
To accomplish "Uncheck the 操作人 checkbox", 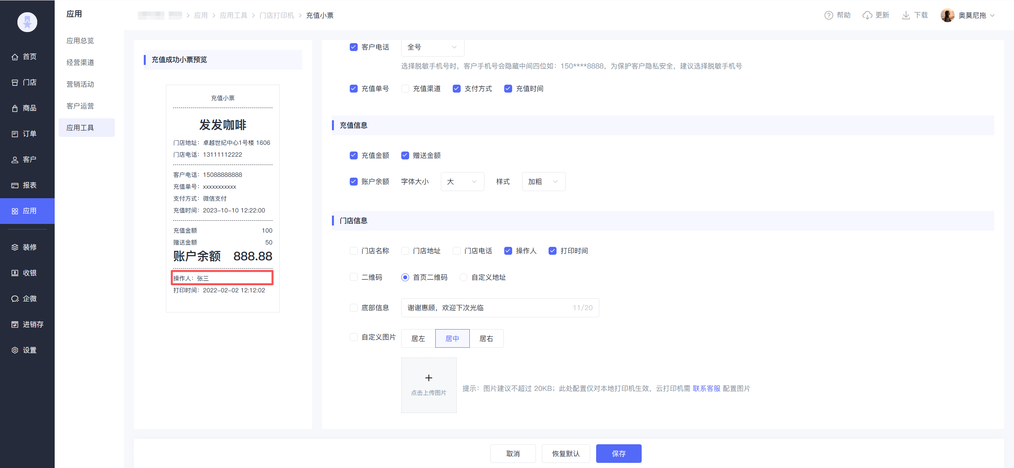I will tap(508, 251).
